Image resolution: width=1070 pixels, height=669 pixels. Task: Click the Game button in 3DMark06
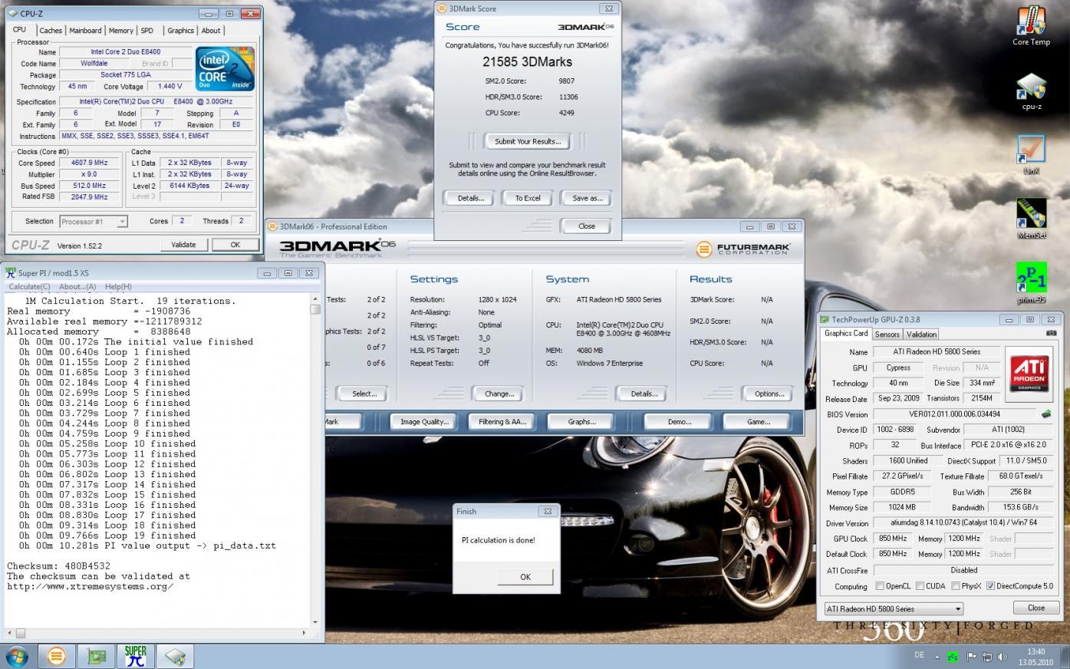click(x=759, y=421)
